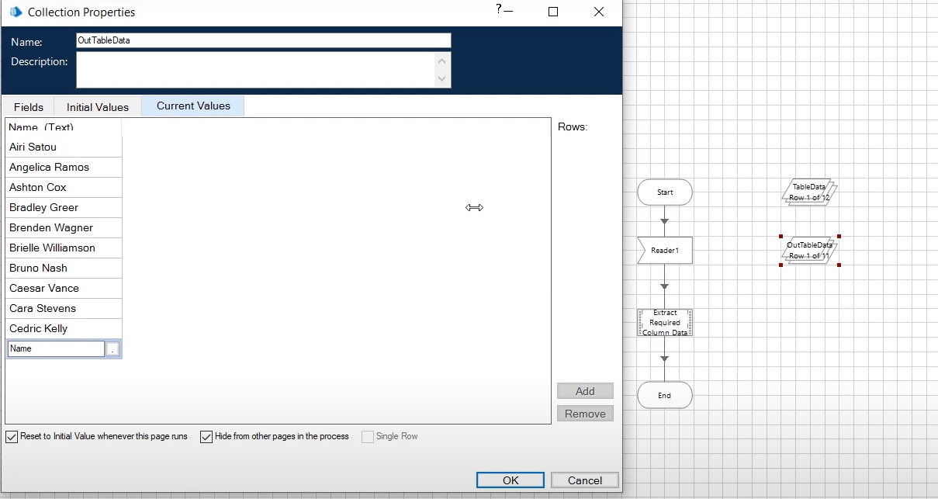
Task: Close the Collection Properties dialog
Action: (x=599, y=12)
